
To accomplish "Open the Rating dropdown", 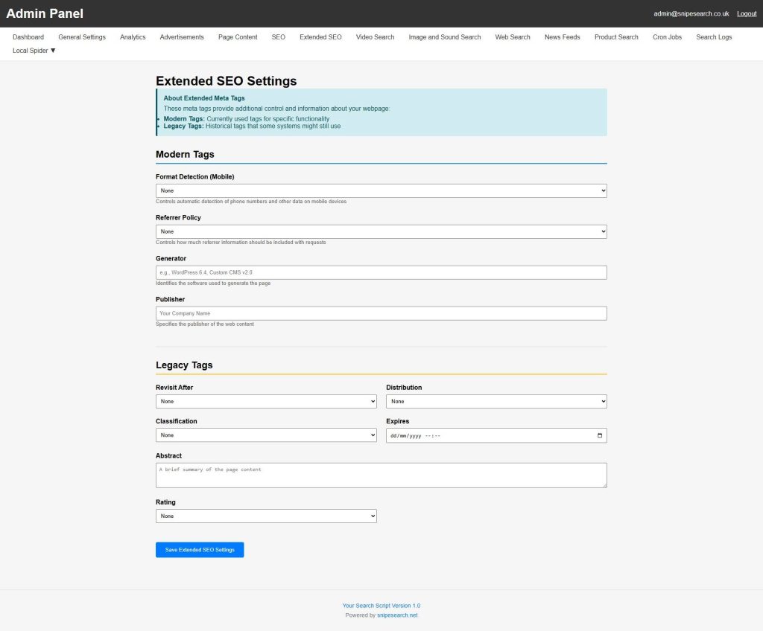I will 266,516.
